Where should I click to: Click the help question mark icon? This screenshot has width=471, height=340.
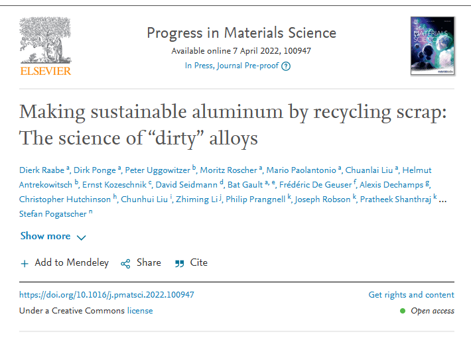(x=286, y=66)
